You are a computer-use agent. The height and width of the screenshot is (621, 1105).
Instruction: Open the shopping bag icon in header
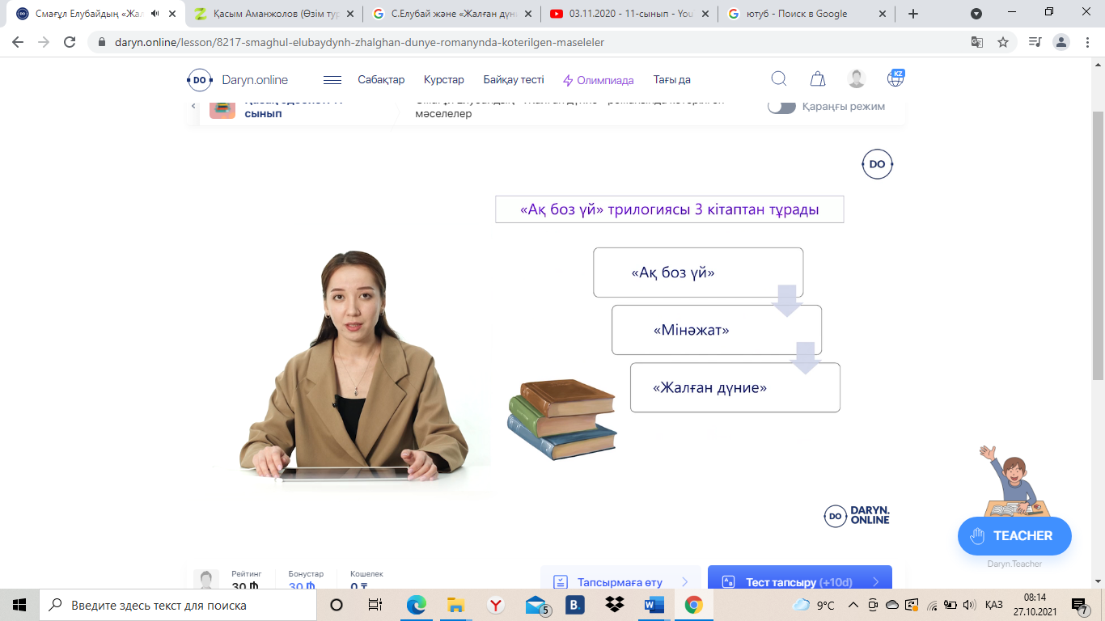click(x=818, y=78)
